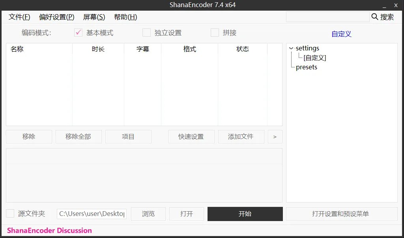Click the 添加文件 button

pos(241,137)
